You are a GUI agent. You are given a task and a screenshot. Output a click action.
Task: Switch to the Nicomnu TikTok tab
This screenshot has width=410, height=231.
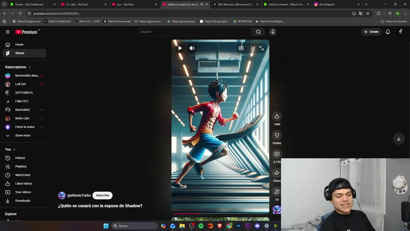(x=236, y=4)
